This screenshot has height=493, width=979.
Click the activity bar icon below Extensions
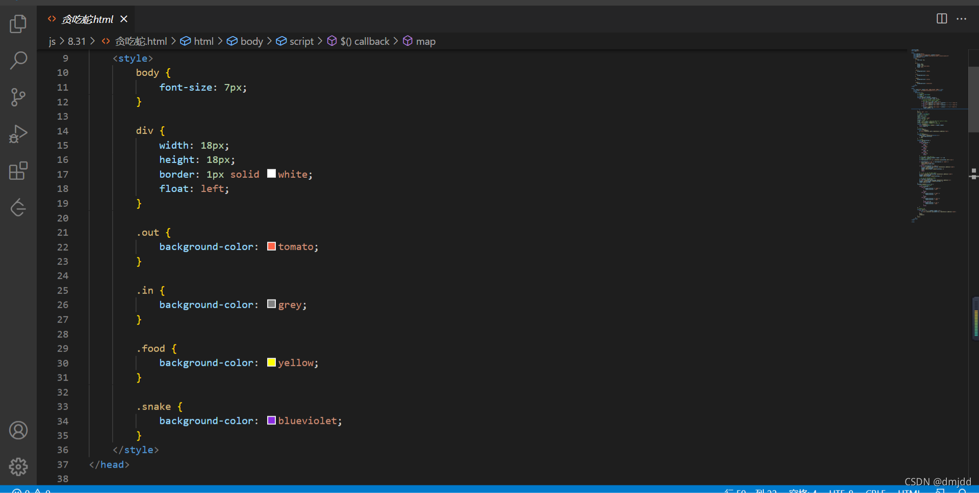click(x=18, y=207)
